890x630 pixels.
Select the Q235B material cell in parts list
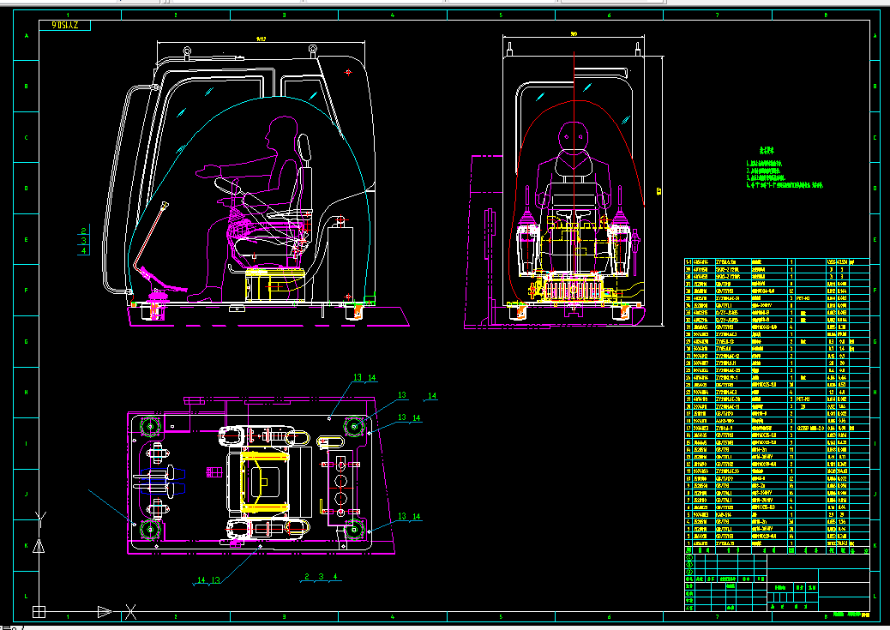(x=810, y=428)
